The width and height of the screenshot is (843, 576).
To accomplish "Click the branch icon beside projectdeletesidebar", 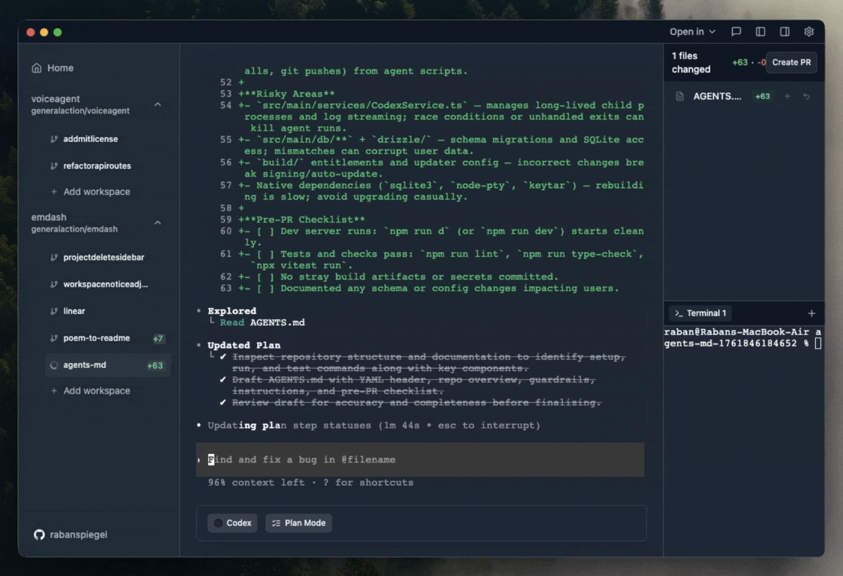I will 54,257.
